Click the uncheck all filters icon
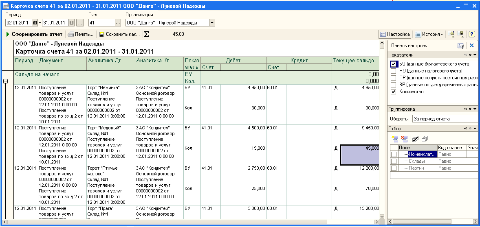Screen dimensions: 480x227 (425, 139)
